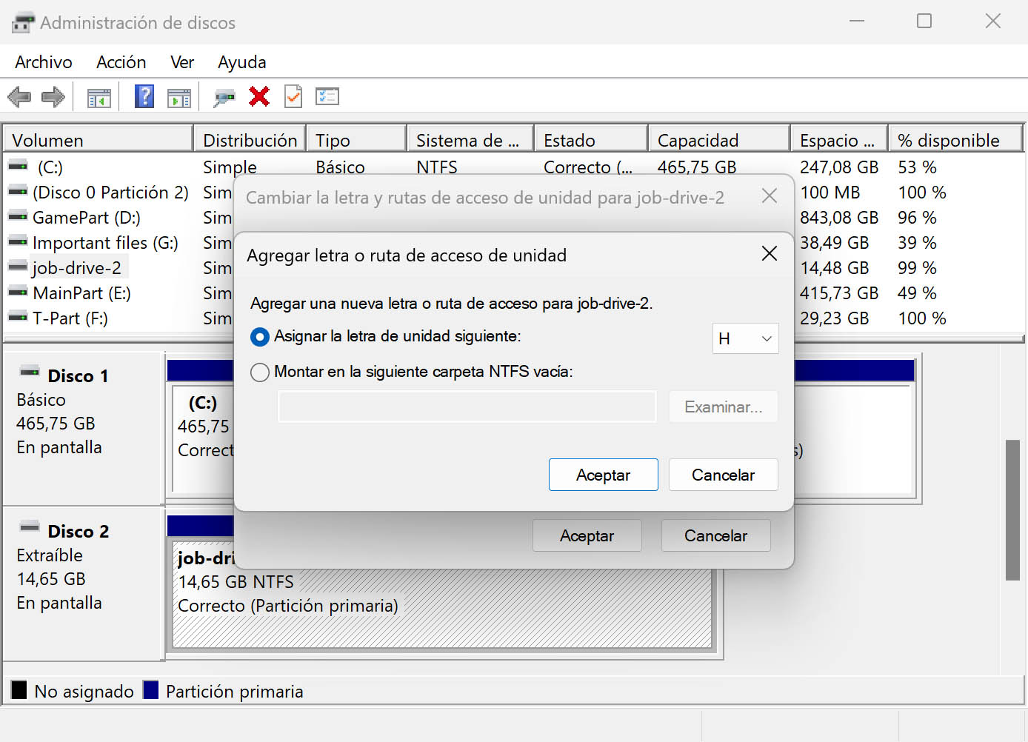This screenshot has width=1028, height=742.
Task: Click the Forward arrow toolbar icon
Action: pyautogui.click(x=53, y=97)
